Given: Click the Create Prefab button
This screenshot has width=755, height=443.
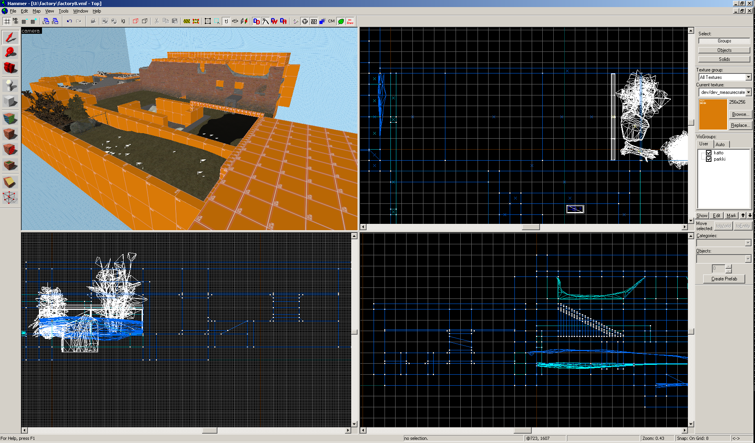Looking at the screenshot, I should pos(724,279).
